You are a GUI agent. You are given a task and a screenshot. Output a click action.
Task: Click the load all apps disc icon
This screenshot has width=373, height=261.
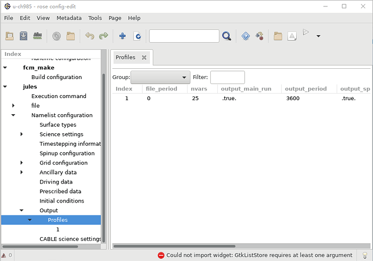57,36
